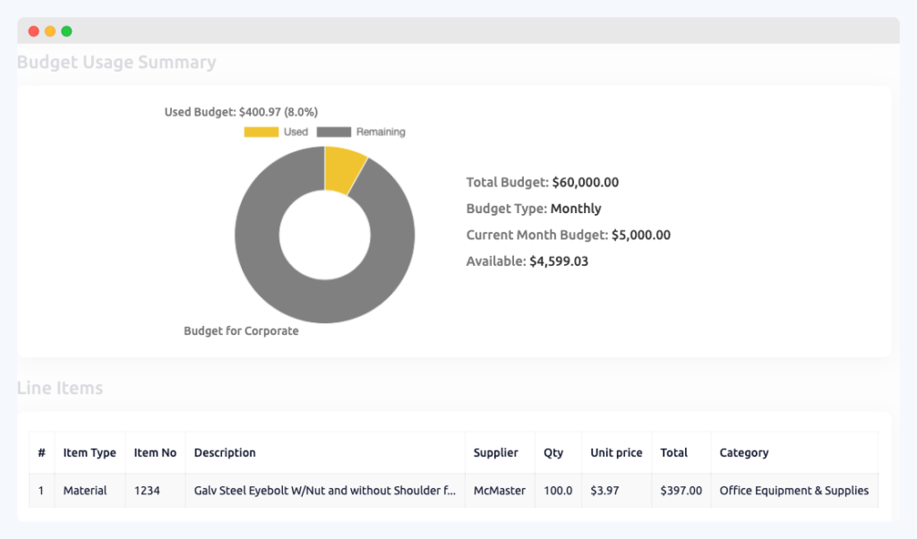
Task: Click the 'Budget for Corporate' chart label
Action: click(x=240, y=330)
